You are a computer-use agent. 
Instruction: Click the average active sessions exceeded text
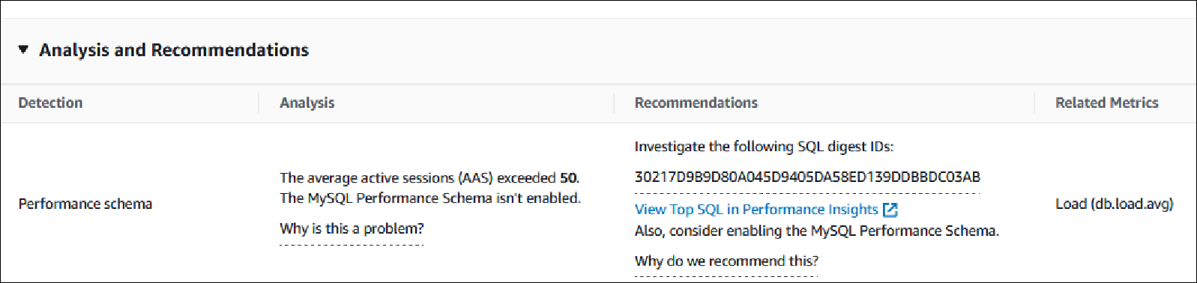(x=429, y=178)
